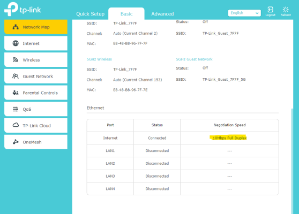Open the Wireless settings menu item
Image resolution: width=299 pixels, height=214 pixels.
tap(36, 60)
